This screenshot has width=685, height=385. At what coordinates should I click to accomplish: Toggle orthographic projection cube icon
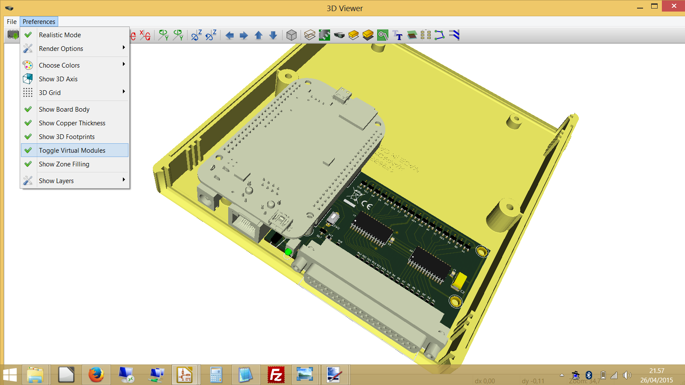coord(291,36)
